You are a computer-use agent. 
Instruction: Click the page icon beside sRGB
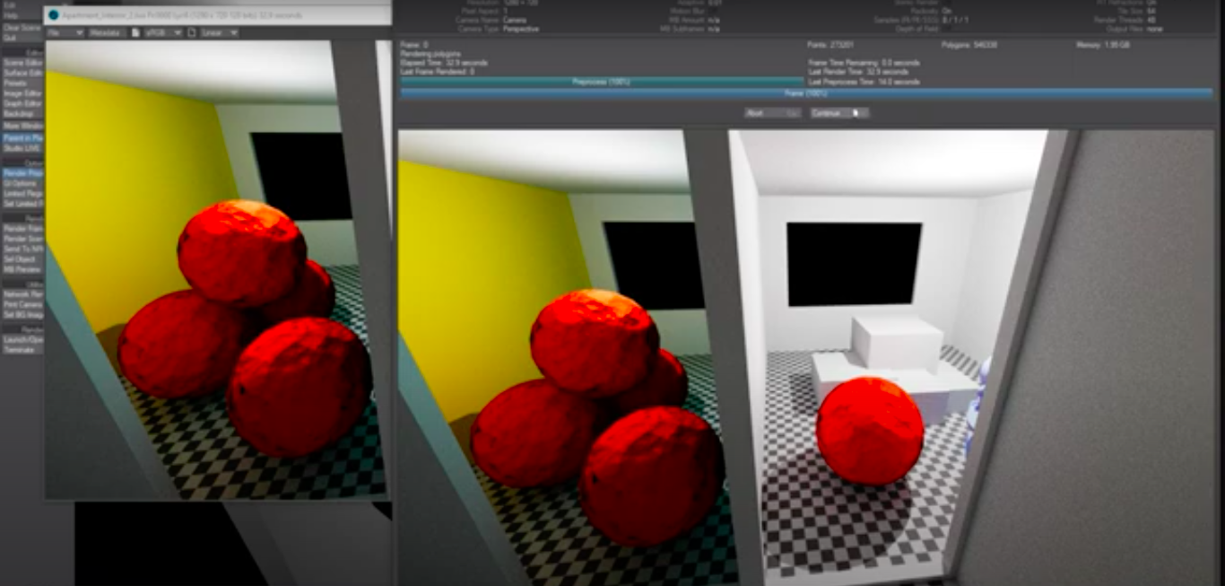click(135, 32)
